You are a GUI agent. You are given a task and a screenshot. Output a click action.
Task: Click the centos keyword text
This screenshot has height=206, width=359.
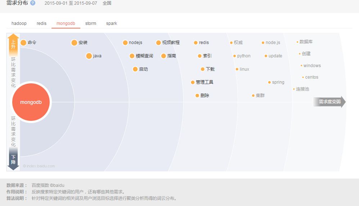pyautogui.click(x=311, y=77)
